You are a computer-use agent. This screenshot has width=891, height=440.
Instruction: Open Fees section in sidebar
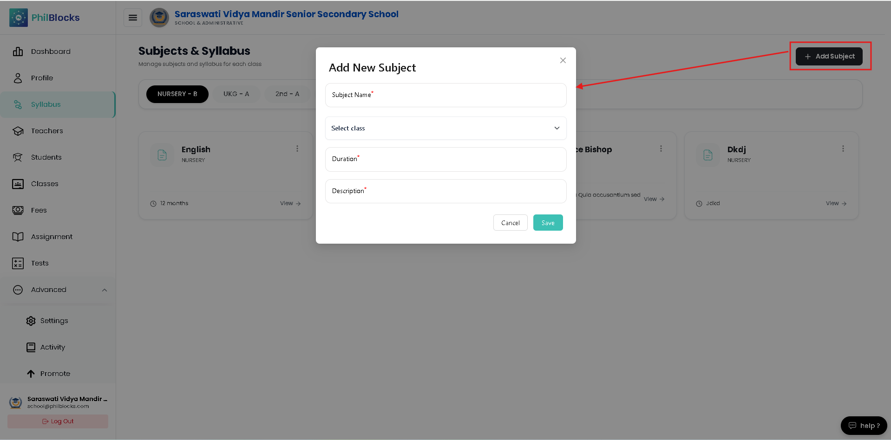pyautogui.click(x=58, y=210)
